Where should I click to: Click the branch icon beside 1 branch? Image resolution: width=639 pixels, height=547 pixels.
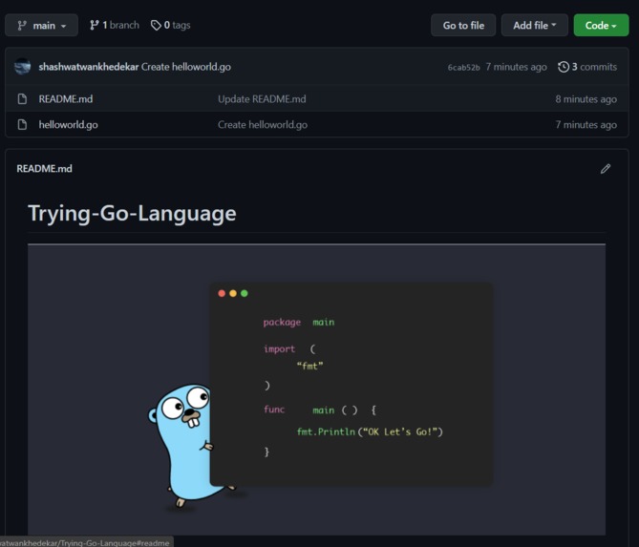point(95,25)
